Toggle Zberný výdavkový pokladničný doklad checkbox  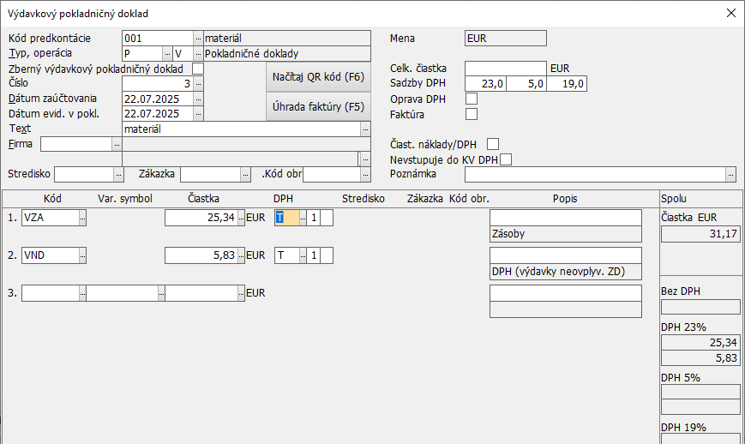(x=198, y=69)
